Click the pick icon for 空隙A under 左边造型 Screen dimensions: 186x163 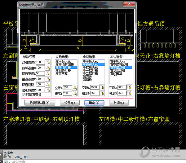(75, 88)
